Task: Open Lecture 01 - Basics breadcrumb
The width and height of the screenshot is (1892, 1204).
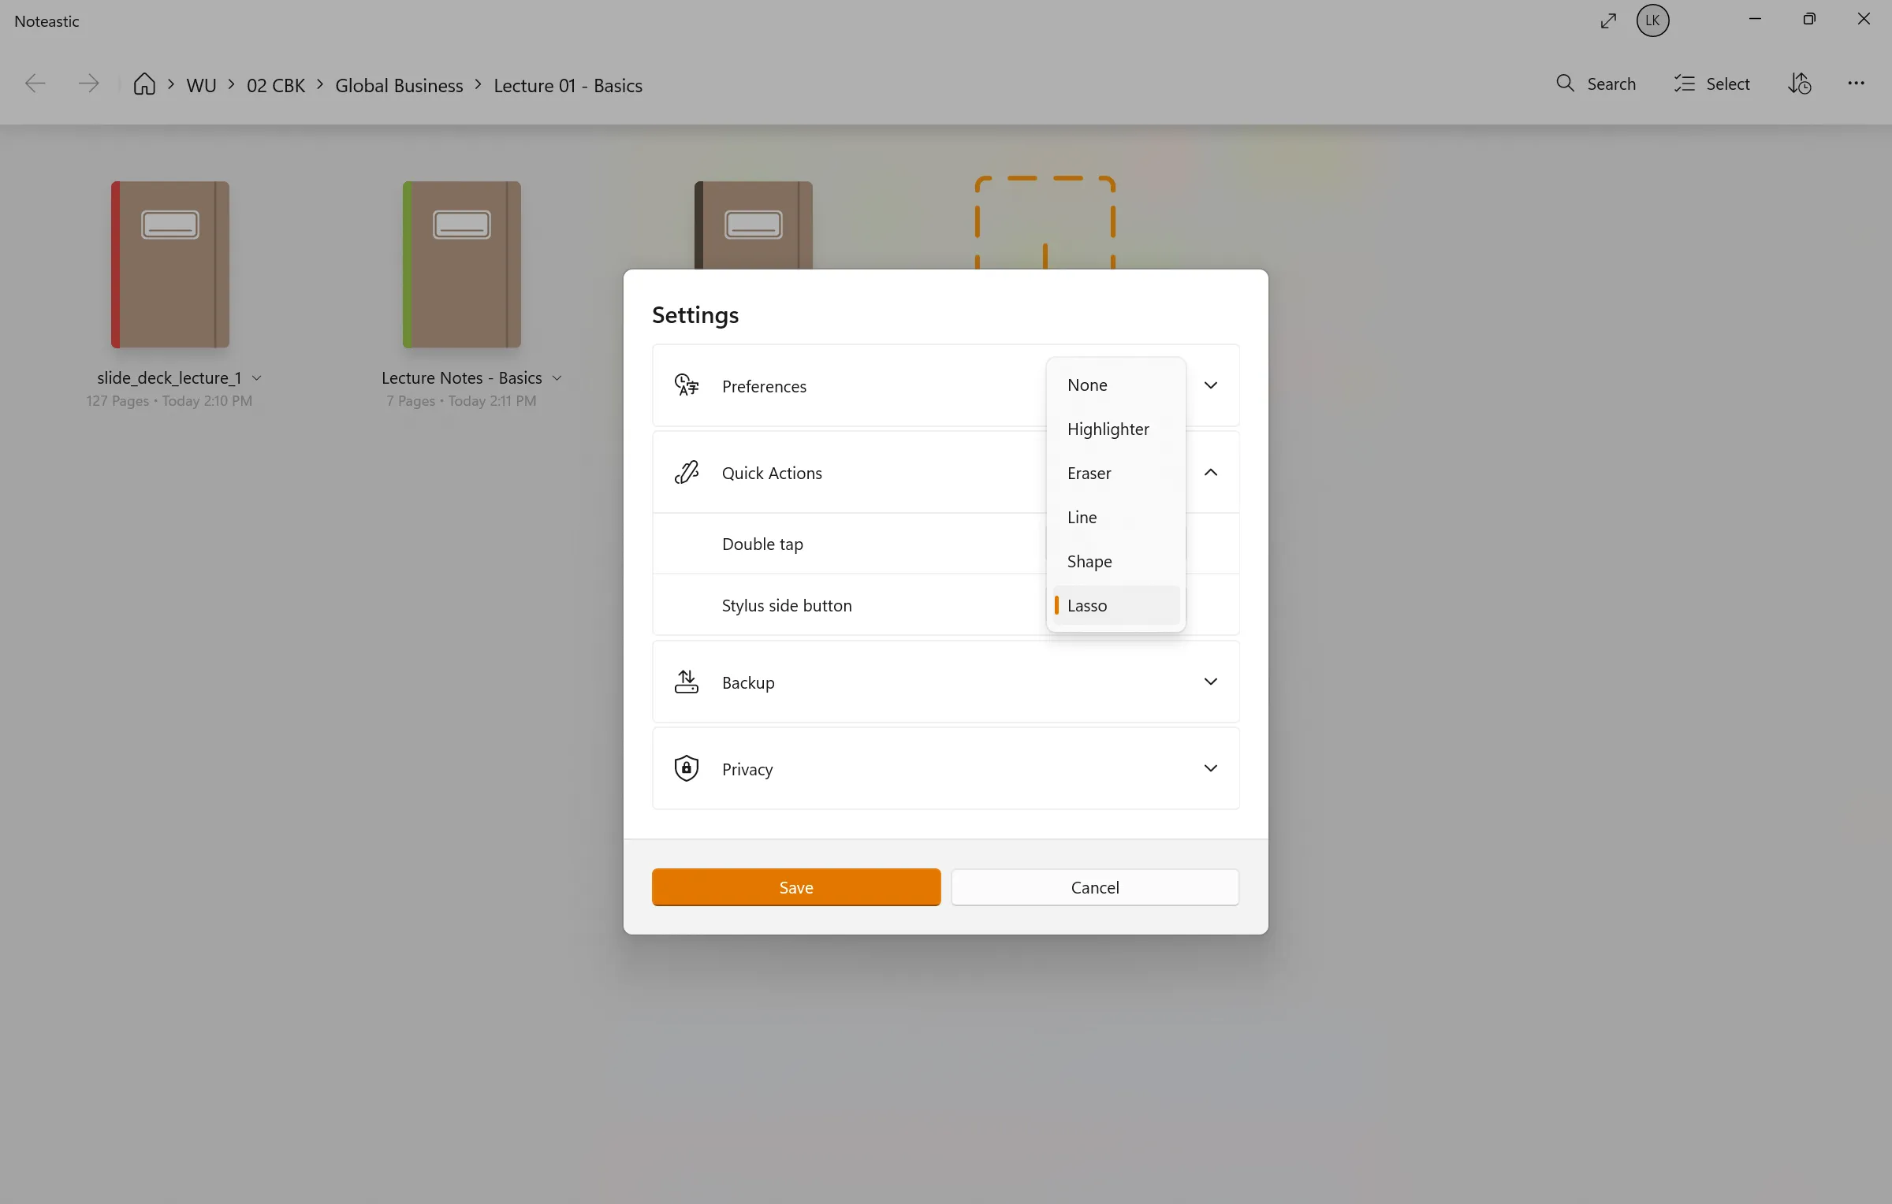Action: pos(568,85)
